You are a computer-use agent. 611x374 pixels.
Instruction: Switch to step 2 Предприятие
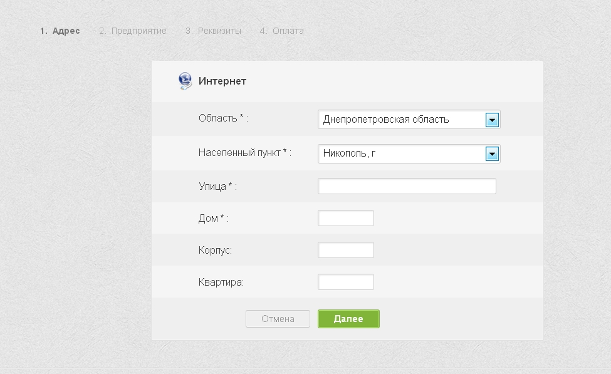click(133, 31)
